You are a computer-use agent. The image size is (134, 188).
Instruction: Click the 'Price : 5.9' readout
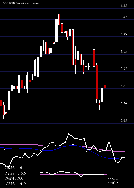click(16, 173)
